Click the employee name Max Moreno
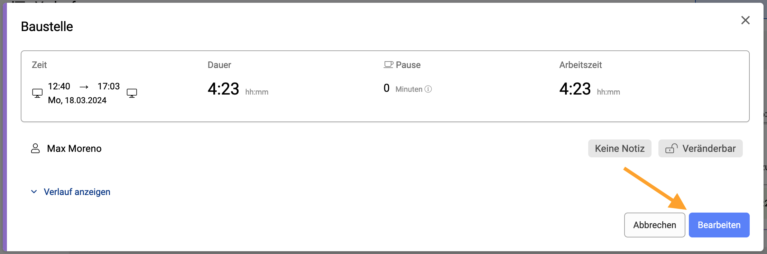Viewport: 767px width, 254px height. pyautogui.click(x=74, y=148)
